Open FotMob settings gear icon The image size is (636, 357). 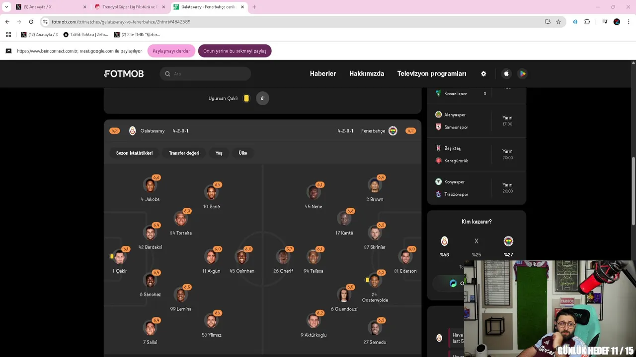483,73
